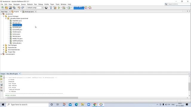
Task: Click Windows taskbar search box
Action: pyautogui.click(x=27, y=105)
